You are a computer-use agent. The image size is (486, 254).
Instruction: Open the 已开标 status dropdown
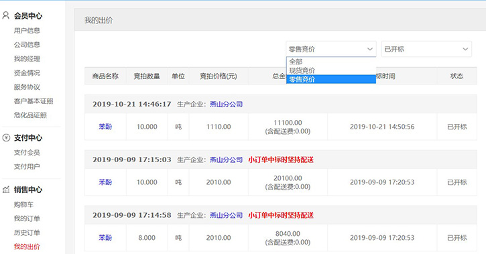(426, 49)
